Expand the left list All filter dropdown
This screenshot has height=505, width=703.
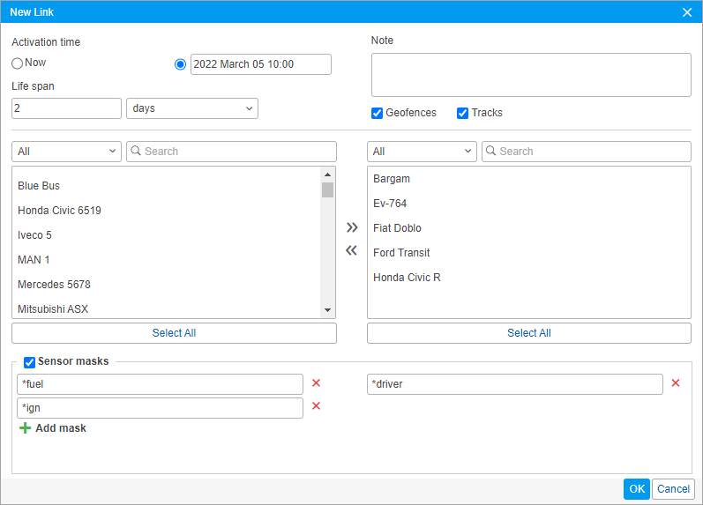(x=66, y=152)
